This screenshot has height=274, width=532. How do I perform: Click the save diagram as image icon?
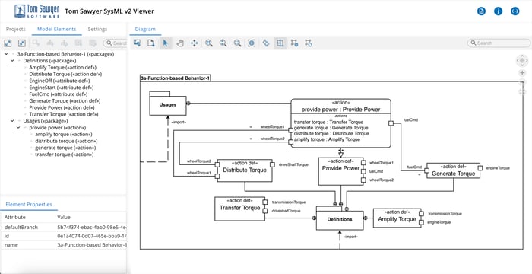point(137,43)
